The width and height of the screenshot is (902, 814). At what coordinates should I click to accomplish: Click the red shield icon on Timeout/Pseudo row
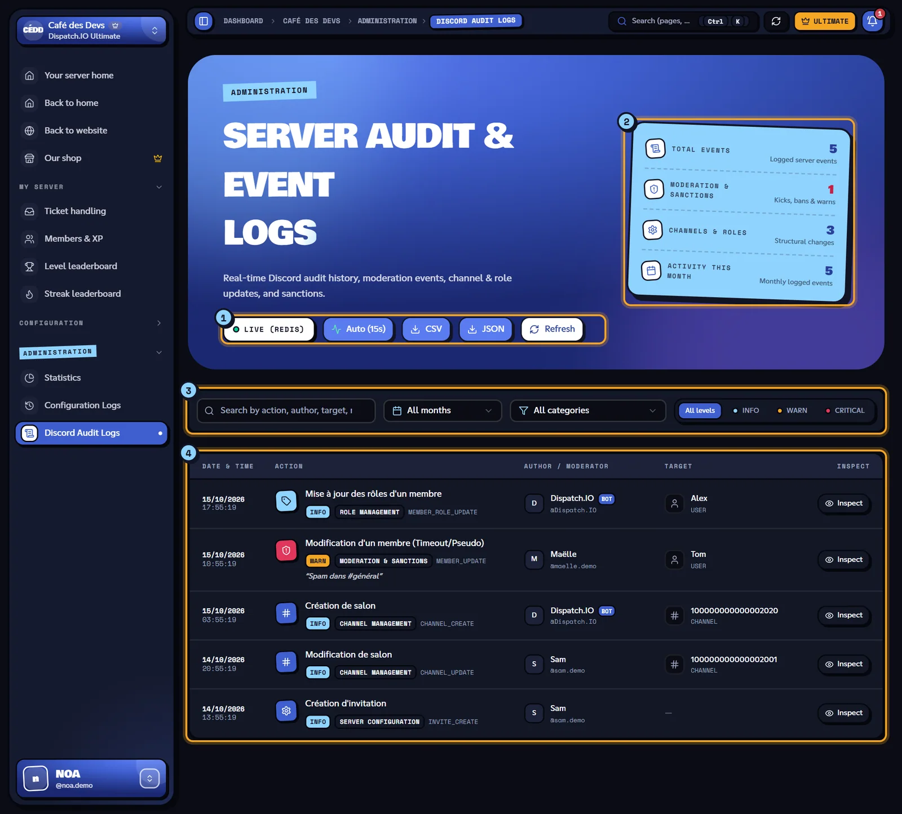coord(286,551)
